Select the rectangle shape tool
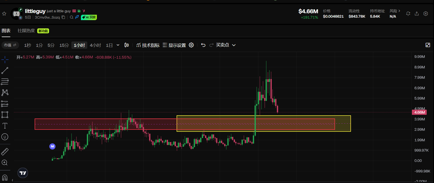Viewport: 434px width, 183px height. pos(5,115)
